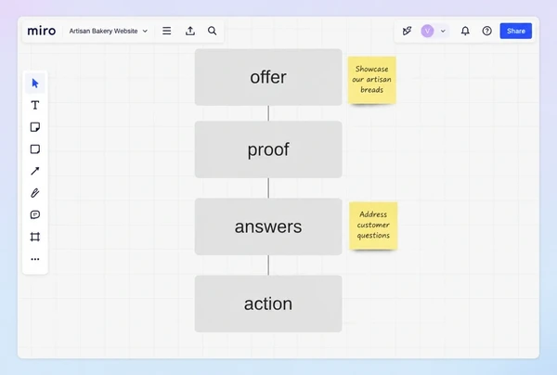Open the help question mark
The image size is (557, 375).
(x=487, y=31)
